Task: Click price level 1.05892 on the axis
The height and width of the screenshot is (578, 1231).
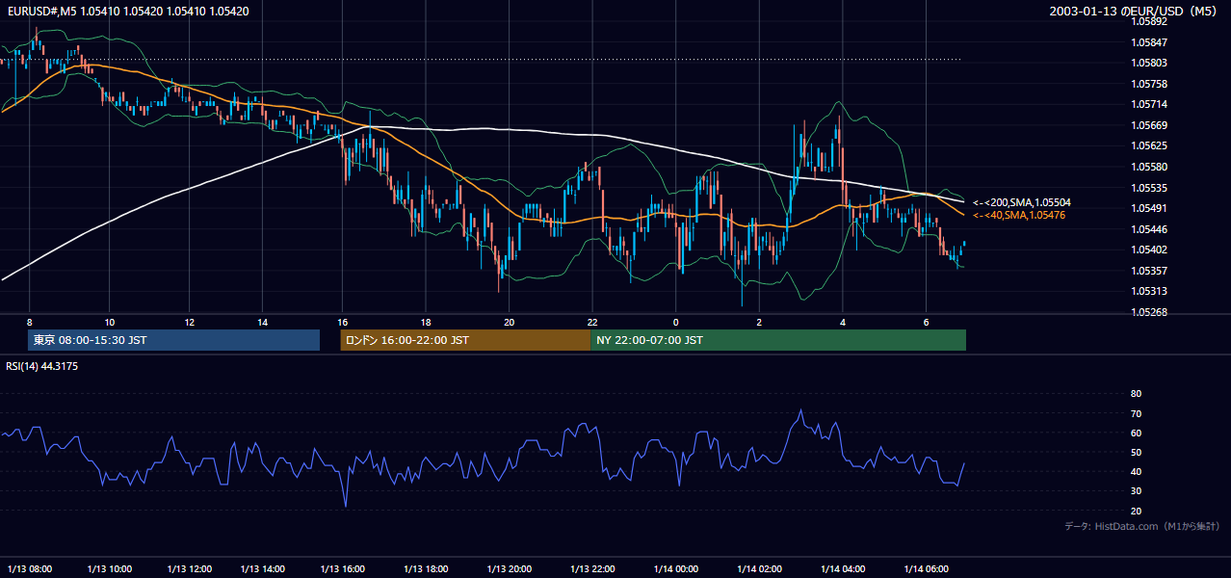Action: coord(1149,21)
